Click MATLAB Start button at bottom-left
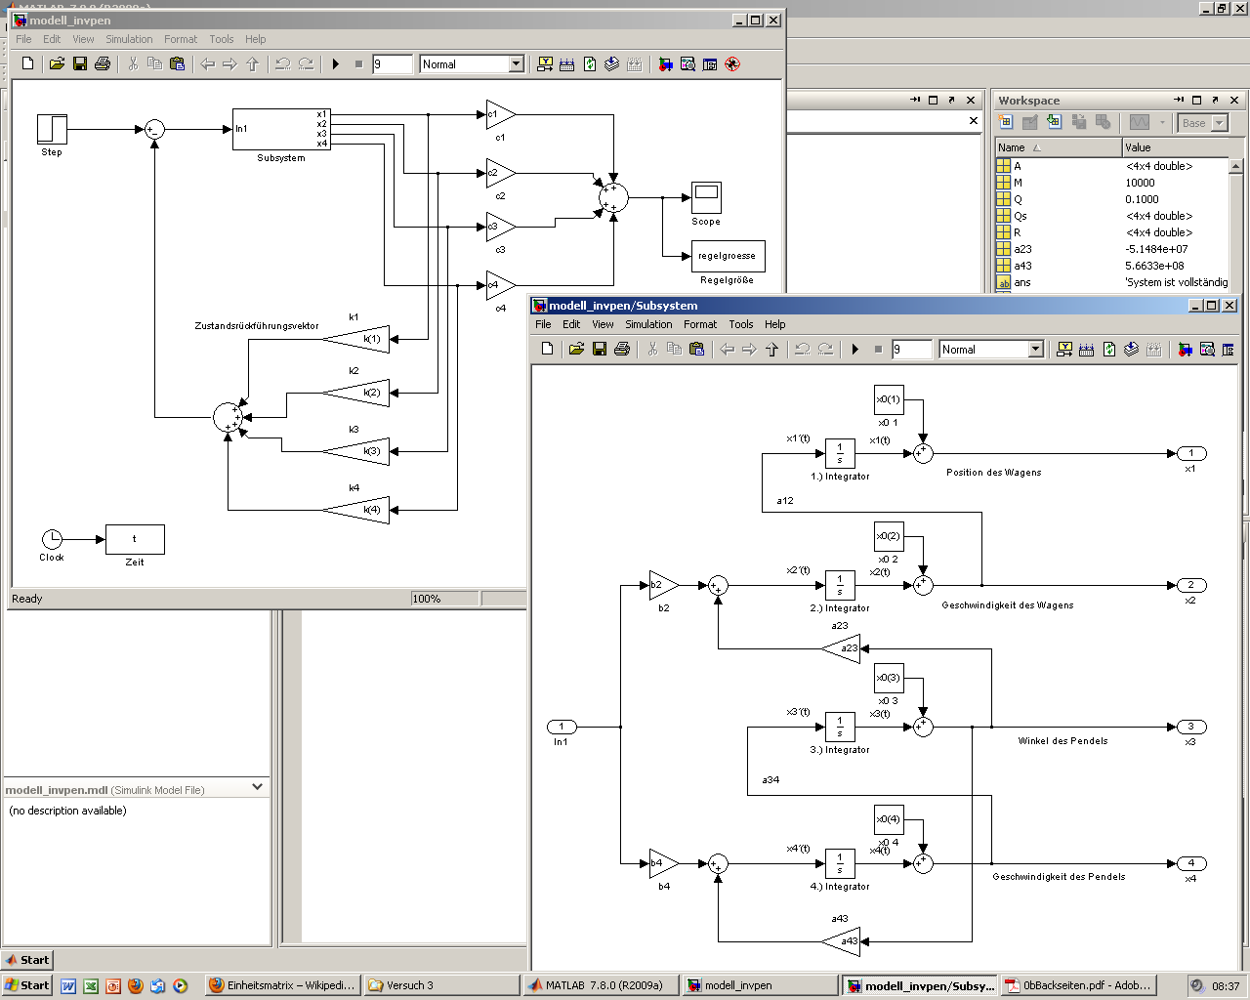The width and height of the screenshot is (1250, 1000). click(26, 960)
